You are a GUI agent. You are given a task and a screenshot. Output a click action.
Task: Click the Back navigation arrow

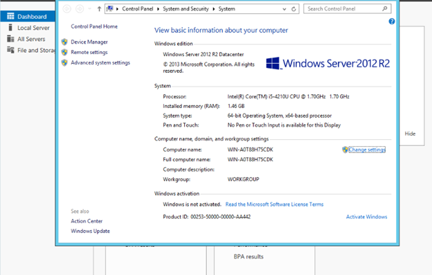[66, 9]
